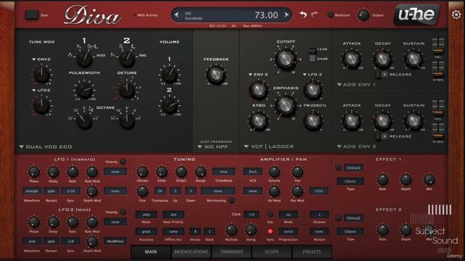Toggle the Multicore button
This screenshot has height=261, width=465.
pyautogui.click(x=331, y=14)
